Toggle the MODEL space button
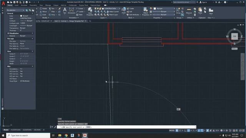The image size is (246, 138). pyautogui.click(x=172, y=130)
